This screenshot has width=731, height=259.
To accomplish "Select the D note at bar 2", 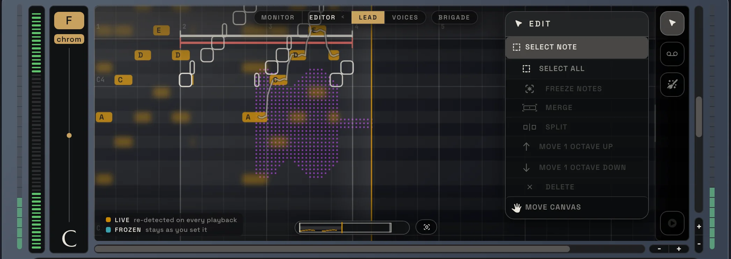I will [181, 55].
